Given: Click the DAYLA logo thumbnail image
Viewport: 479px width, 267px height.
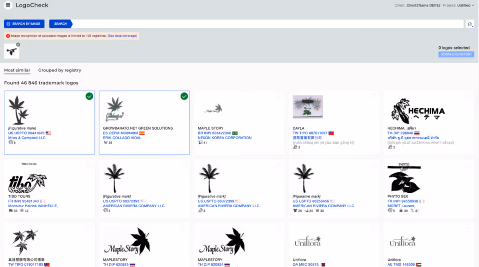Looking at the screenshot, I should (x=308, y=107).
